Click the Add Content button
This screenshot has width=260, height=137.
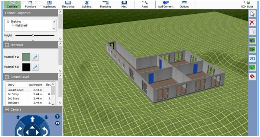pyautogui.click(x=166, y=4)
